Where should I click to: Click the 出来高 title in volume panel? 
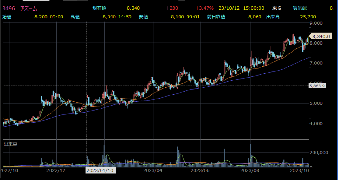tap(11, 144)
